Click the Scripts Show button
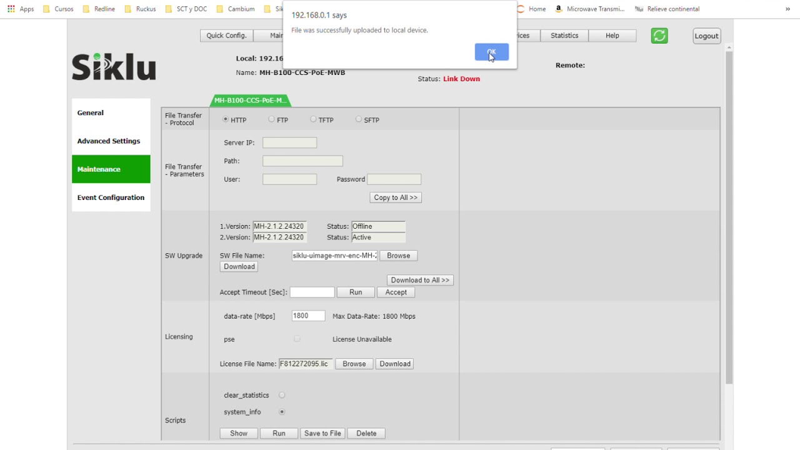This screenshot has height=450, width=800. coord(239,433)
